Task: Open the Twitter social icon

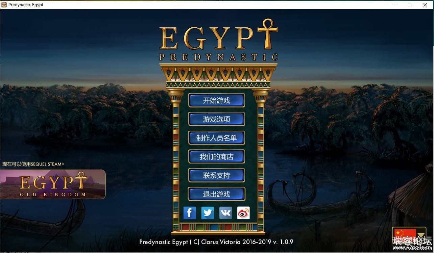Action: click(x=208, y=213)
